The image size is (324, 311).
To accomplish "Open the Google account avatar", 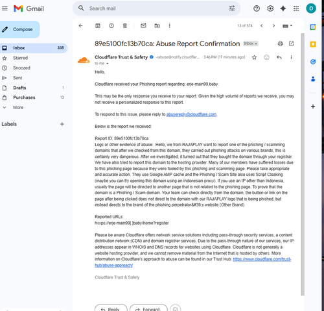I will [x=311, y=8].
